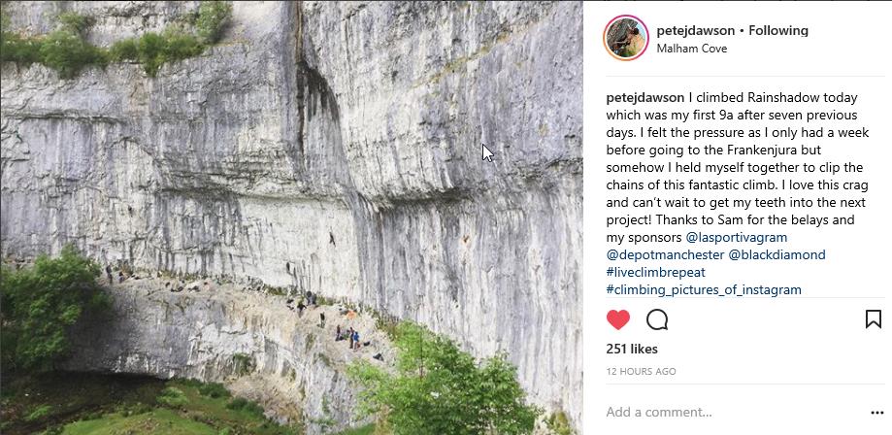Click the 12 HOURS AGO timestamp
This screenshot has height=435, width=892.
coord(641,371)
